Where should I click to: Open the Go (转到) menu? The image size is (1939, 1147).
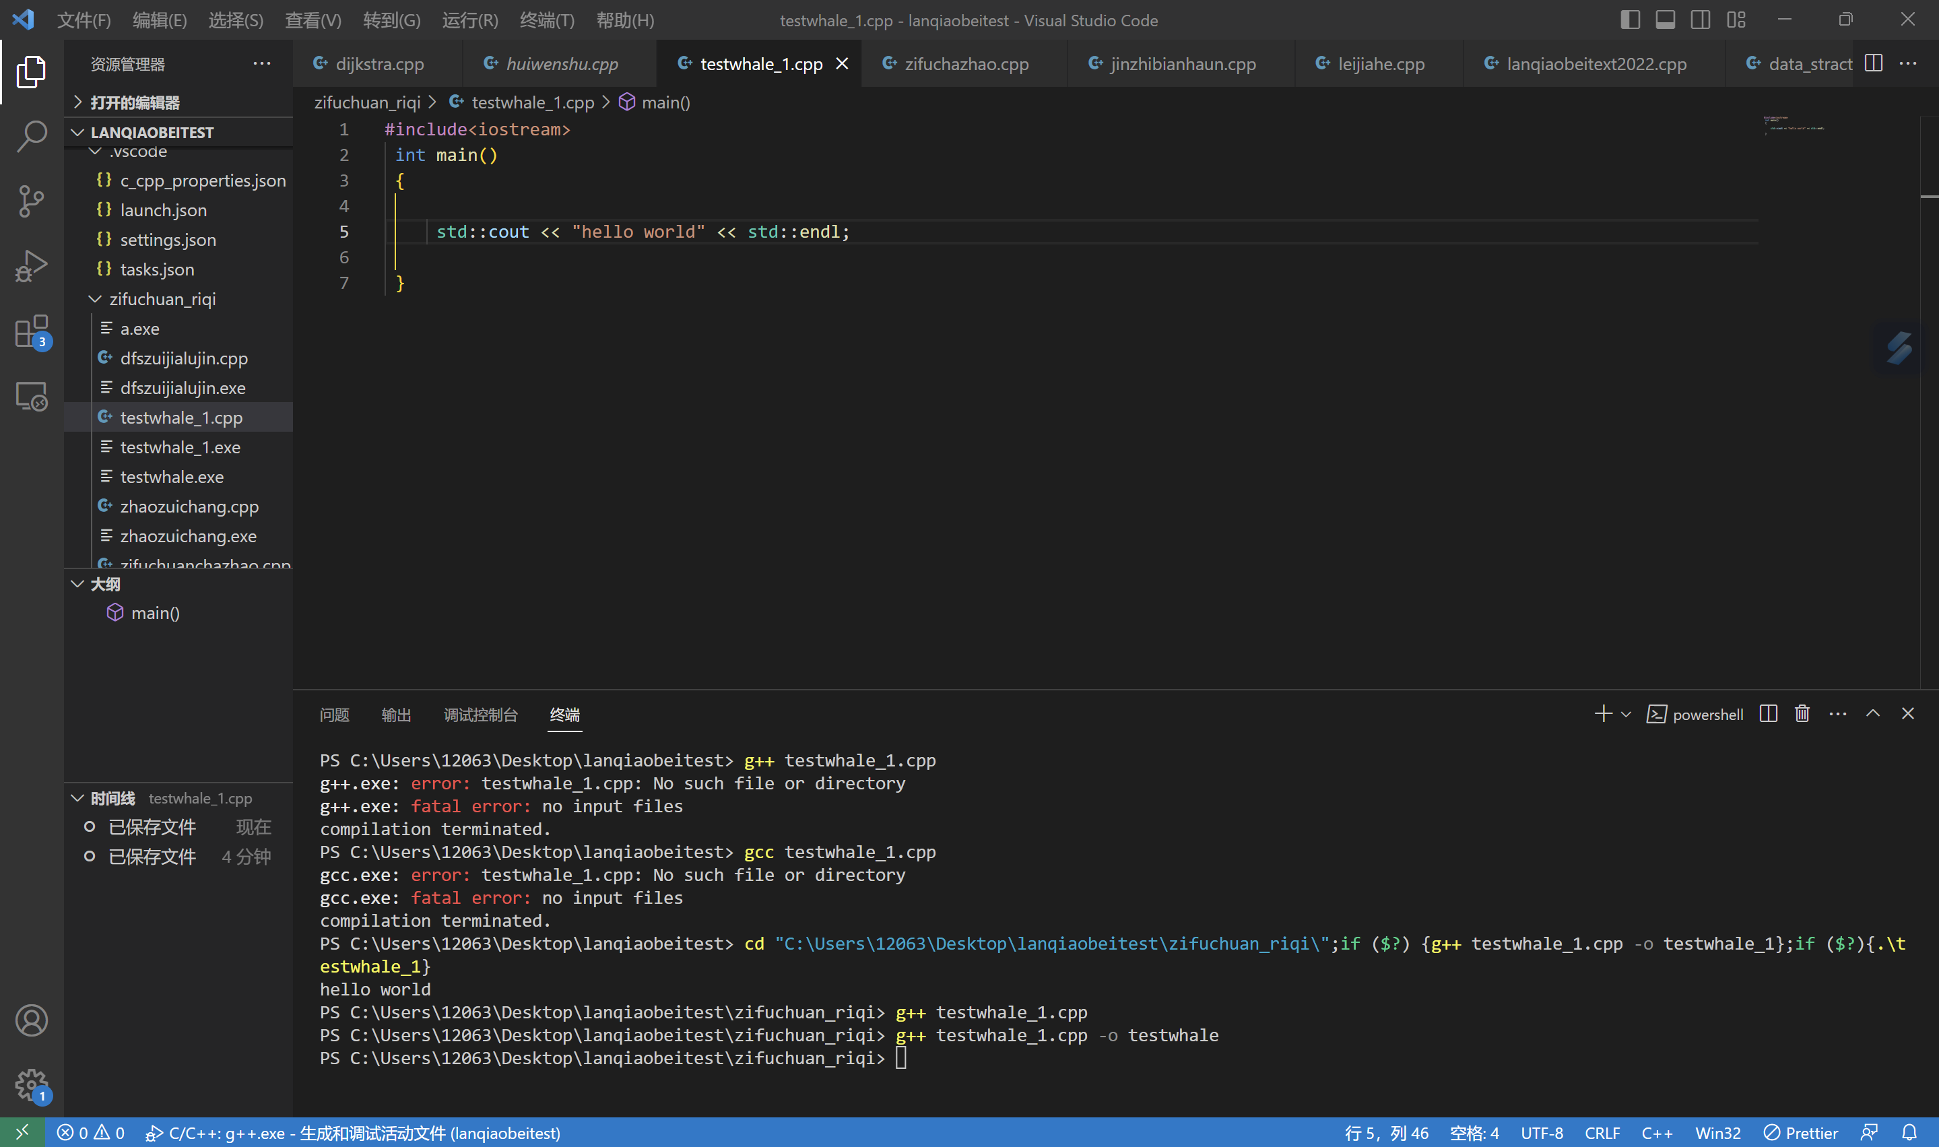(392, 20)
